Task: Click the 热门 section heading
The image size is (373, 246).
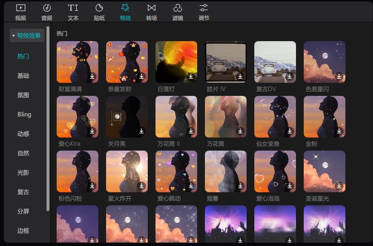Action: [62, 33]
